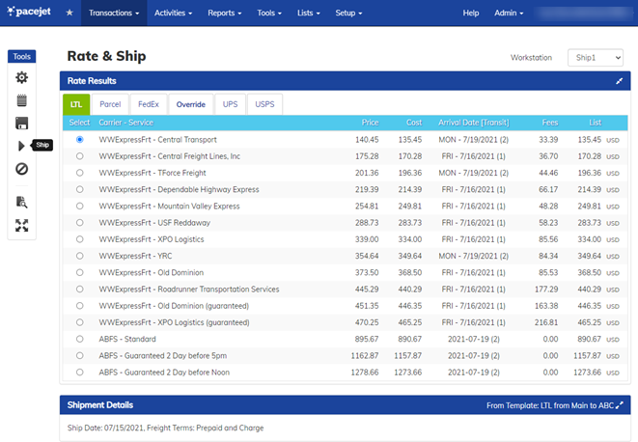
Task: Click the Price column header
Action: [371, 123]
